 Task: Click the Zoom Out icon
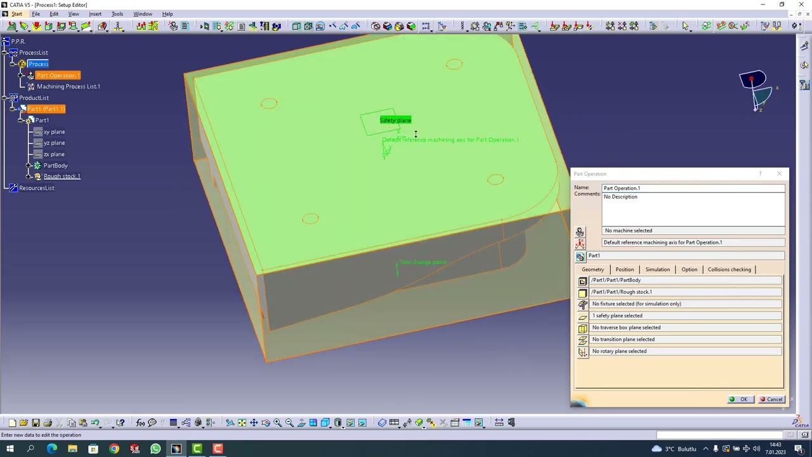[x=289, y=423]
